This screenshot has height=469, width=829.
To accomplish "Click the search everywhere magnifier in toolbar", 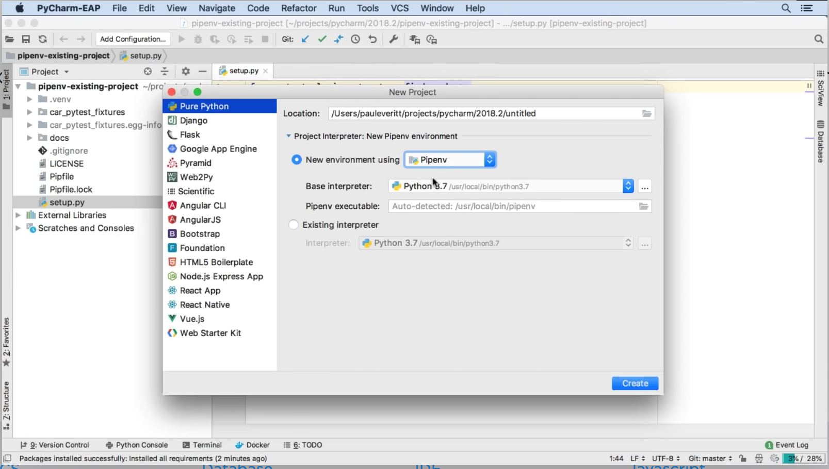I will point(819,39).
